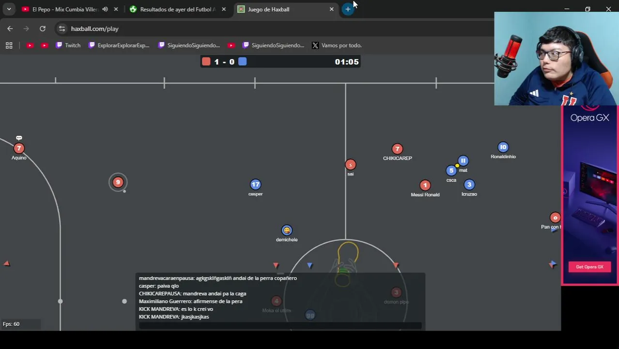The height and width of the screenshot is (349, 619).
Task: Click red player 1 Messi Ronald
Action: click(x=425, y=185)
